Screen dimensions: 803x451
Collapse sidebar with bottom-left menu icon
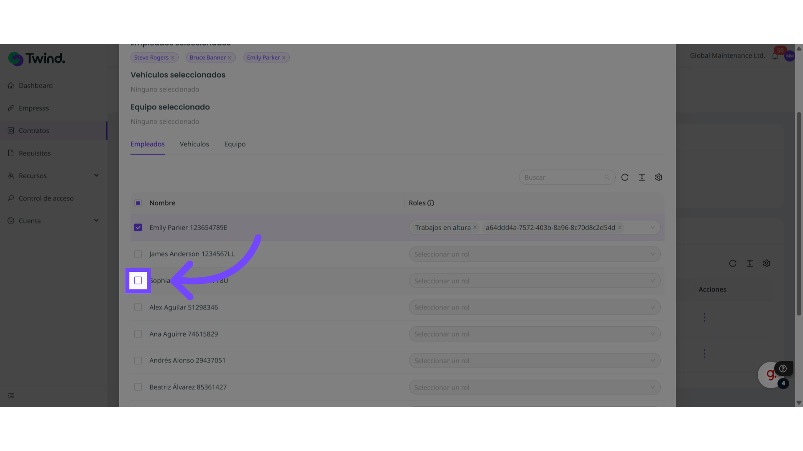click(11, 395)
